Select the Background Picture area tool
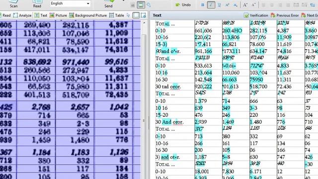The image size is (318, 179). 88,15
